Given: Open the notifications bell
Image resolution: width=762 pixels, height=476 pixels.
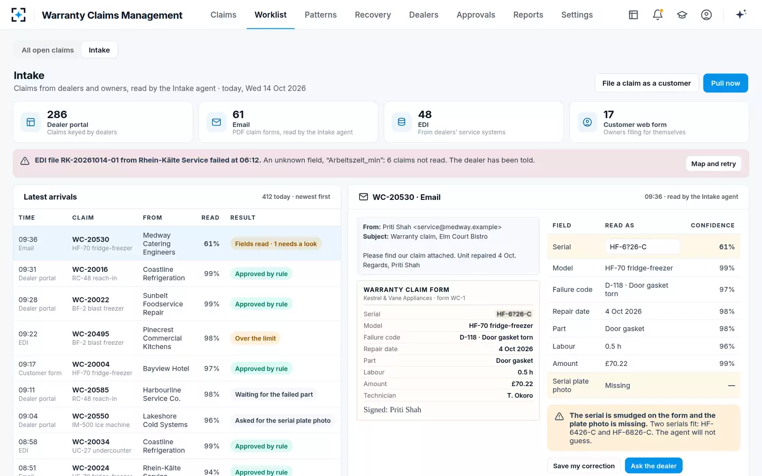Looking at the screenshot, I should [x=658, y=15].
